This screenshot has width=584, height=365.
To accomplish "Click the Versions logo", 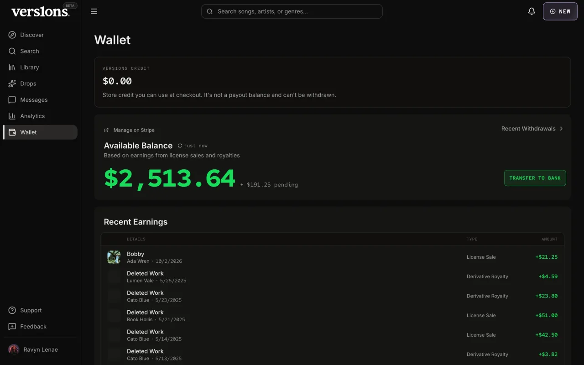I will pos(40,12).
